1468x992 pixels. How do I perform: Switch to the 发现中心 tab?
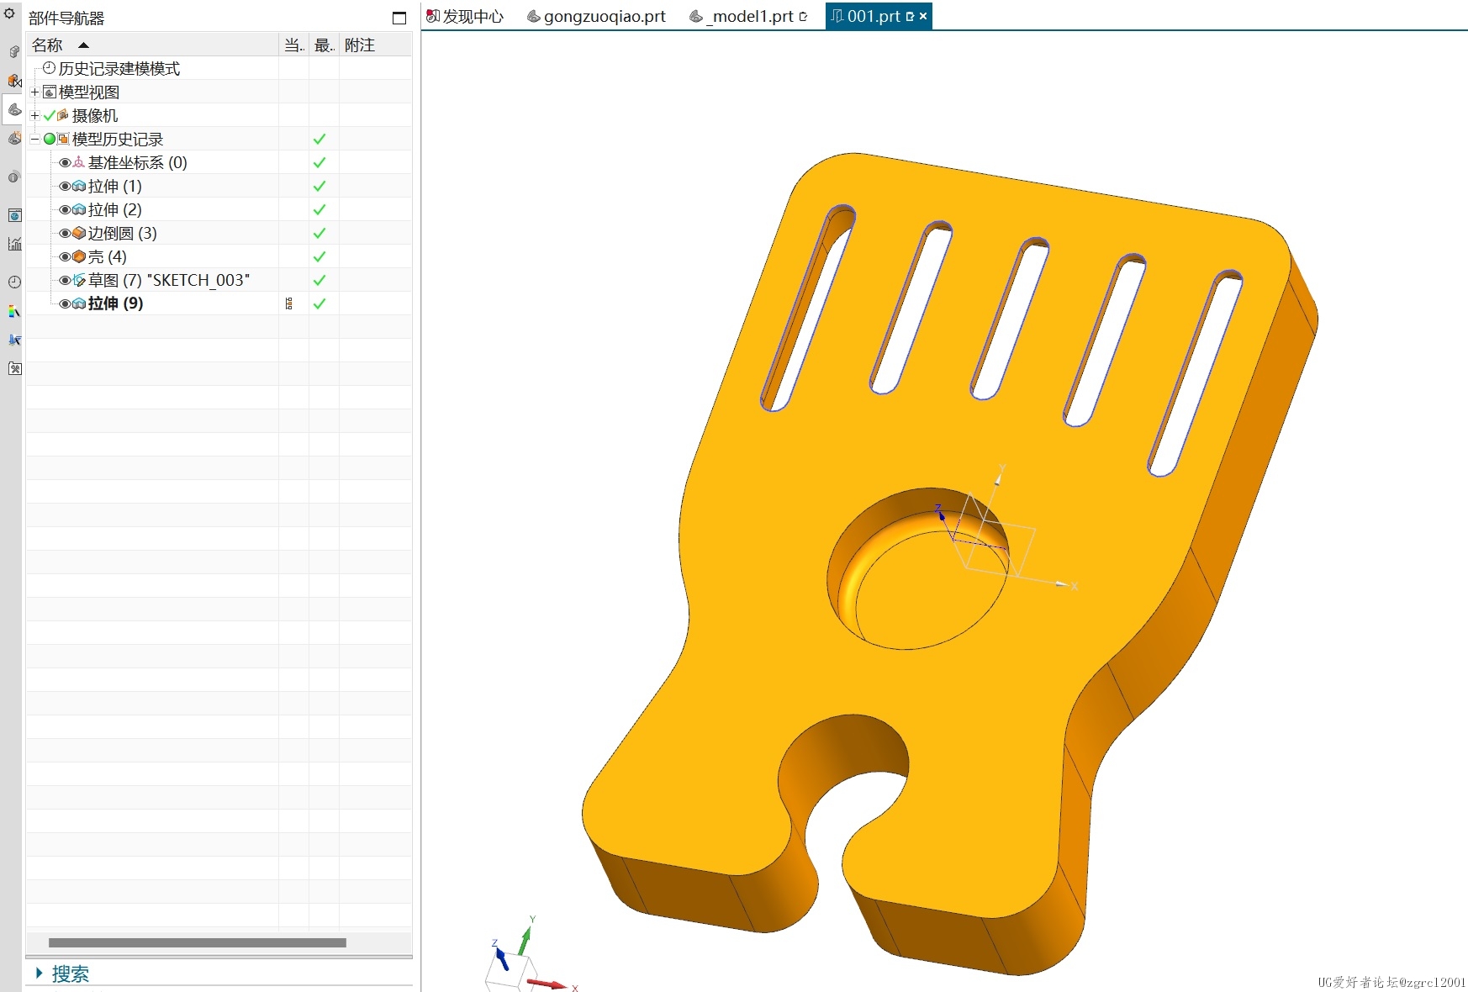465,16
